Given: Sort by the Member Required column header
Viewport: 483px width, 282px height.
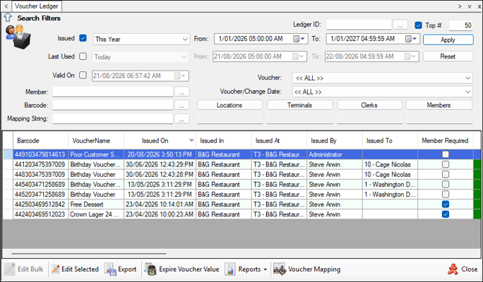Looking at the screenshot, I should click(446, 141).
